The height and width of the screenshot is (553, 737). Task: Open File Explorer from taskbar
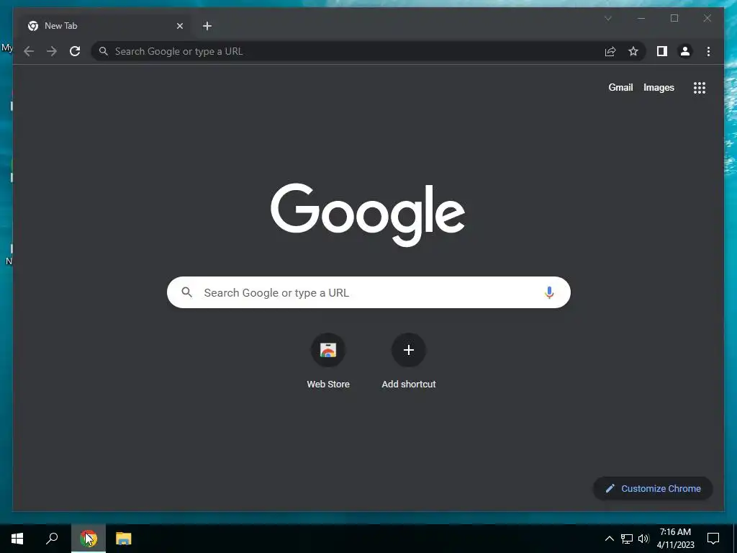(124, 539)
